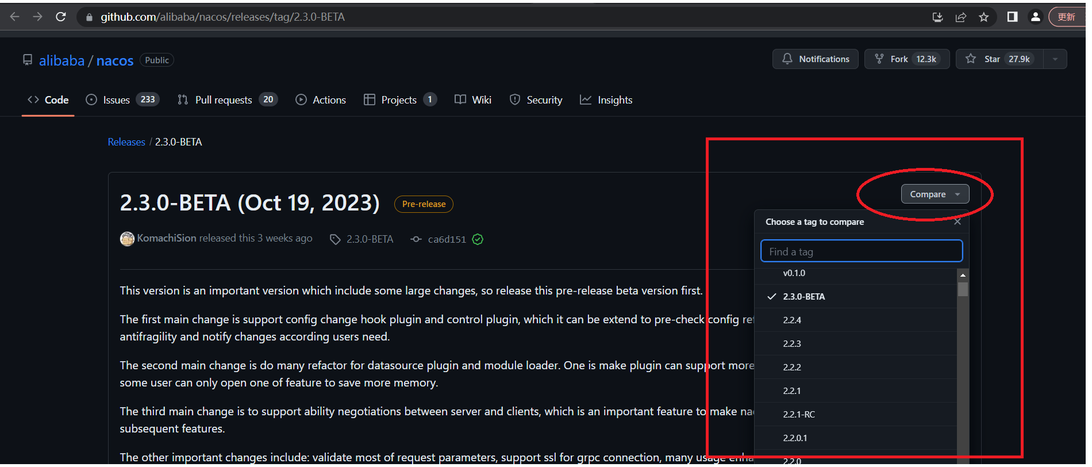Bookmark this page with star icon

click(x=983, y=17)
